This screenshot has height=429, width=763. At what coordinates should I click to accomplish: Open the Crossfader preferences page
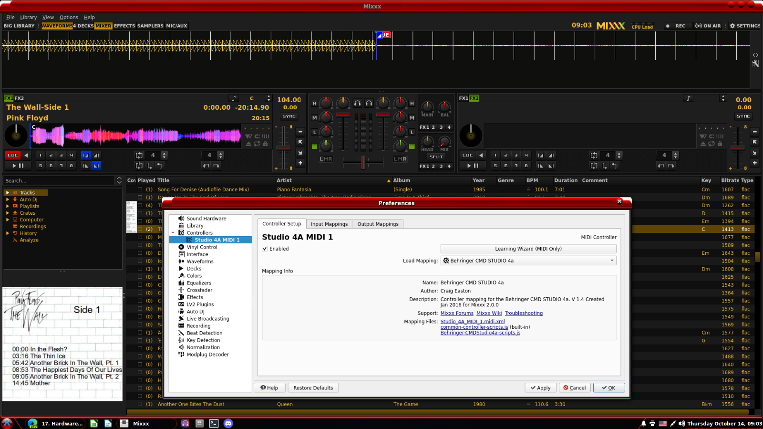199,290
